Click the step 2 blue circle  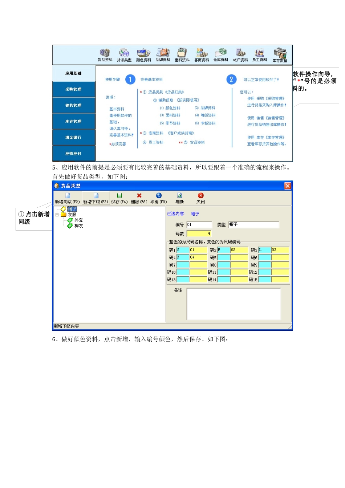(x=231, y=80)
